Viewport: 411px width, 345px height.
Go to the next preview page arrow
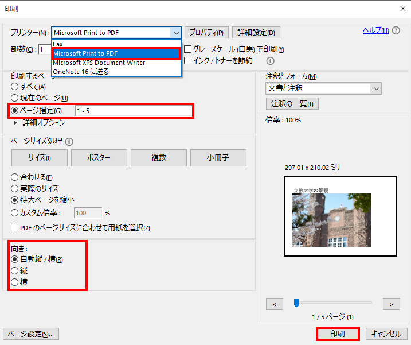point(391,304)
